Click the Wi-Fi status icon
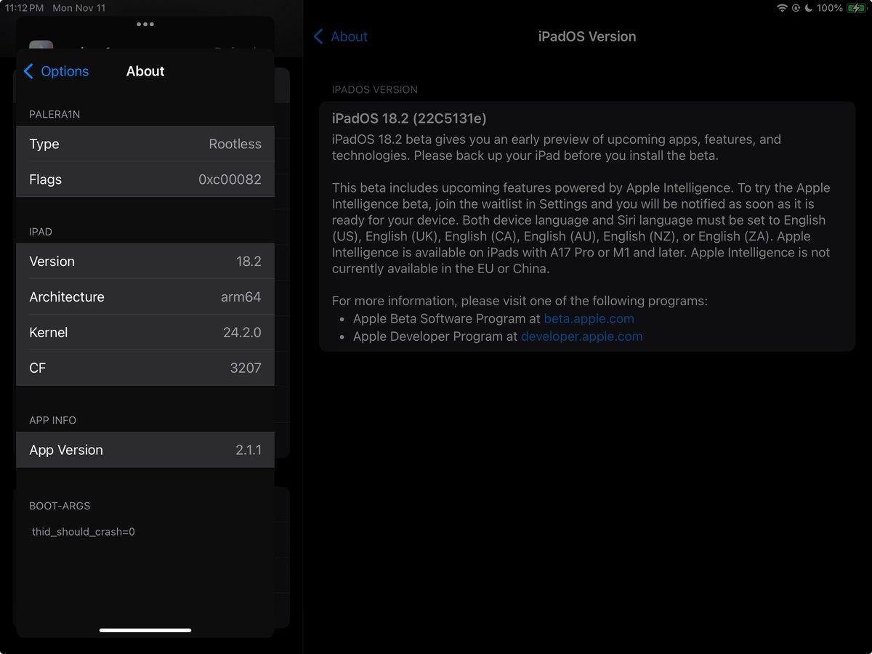872x654 pixels. (x=783, y=8)
